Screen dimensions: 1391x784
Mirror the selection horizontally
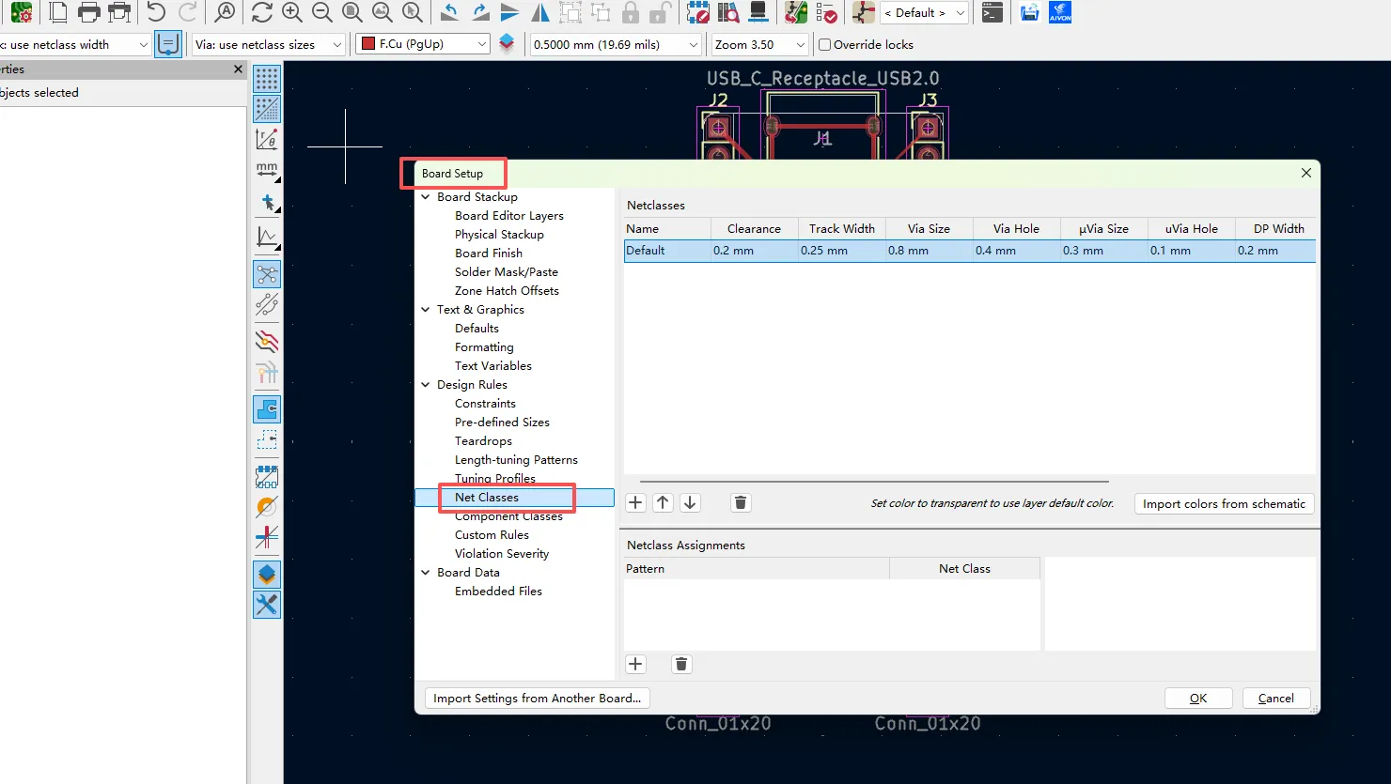pos(540,12)
